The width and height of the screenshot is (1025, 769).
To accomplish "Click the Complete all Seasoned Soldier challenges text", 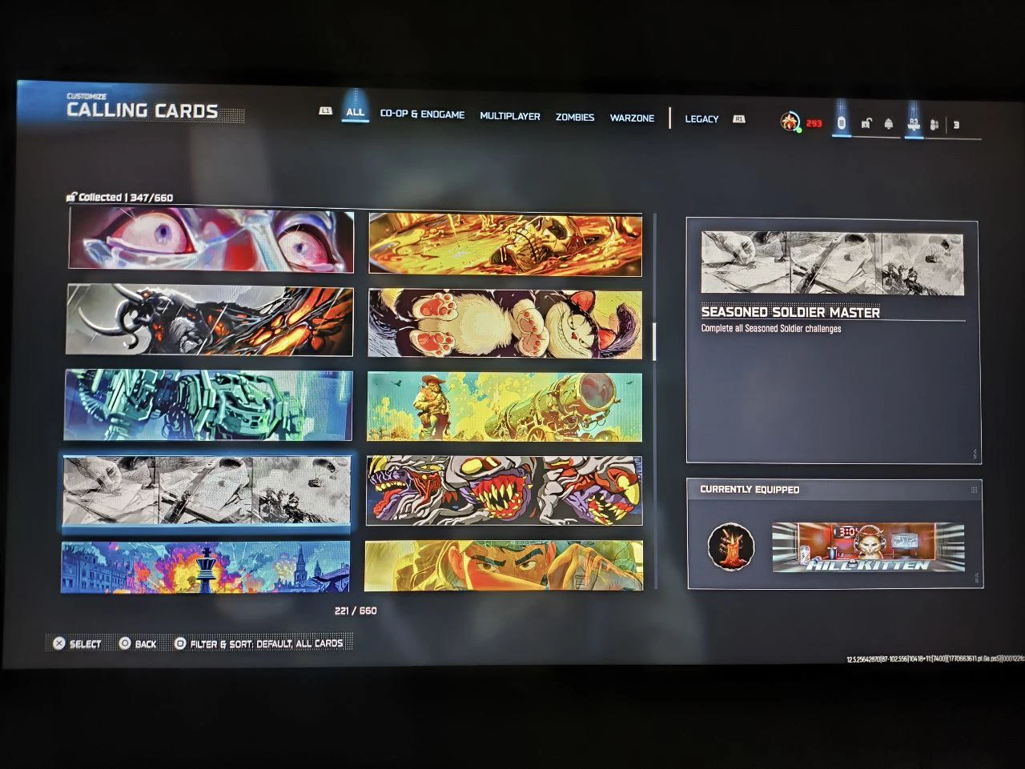I will pos(771,329).
